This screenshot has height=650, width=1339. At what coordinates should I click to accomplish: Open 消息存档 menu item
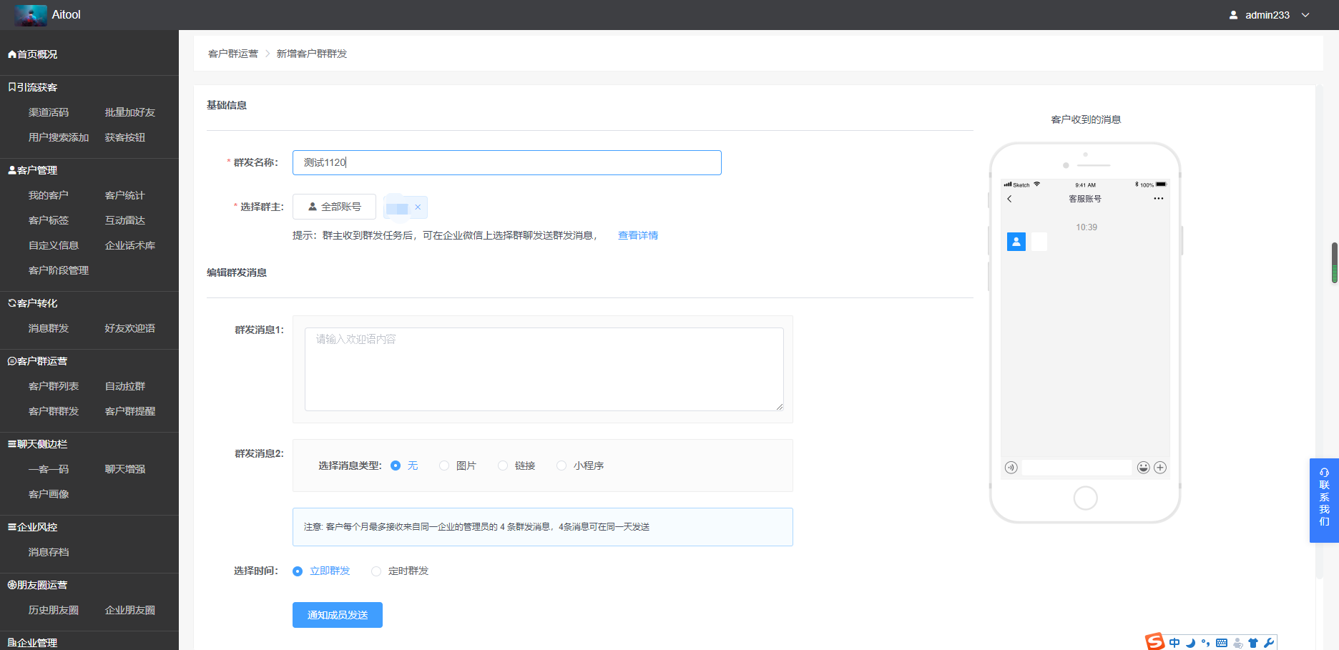(x=49, y=552)
